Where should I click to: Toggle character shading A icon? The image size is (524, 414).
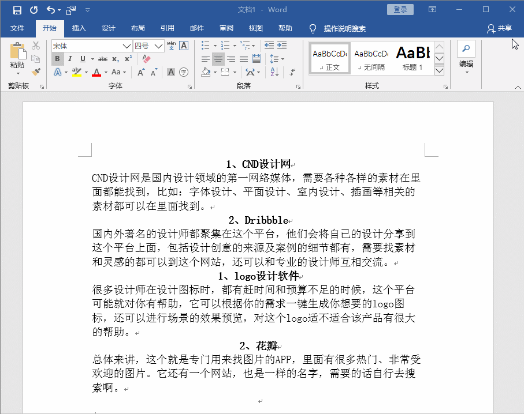[171, 72]
